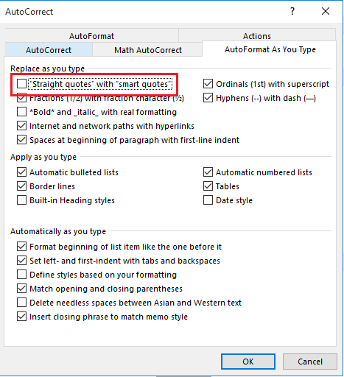Enable the Date style option
The width and height of the screenshot is (344, 377).
208,200
